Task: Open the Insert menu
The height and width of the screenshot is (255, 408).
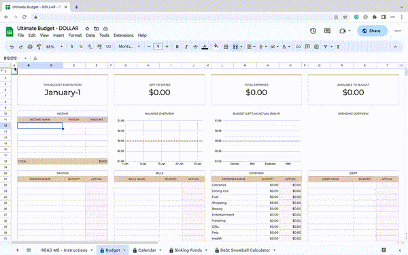Action: [x=58, y=35]
